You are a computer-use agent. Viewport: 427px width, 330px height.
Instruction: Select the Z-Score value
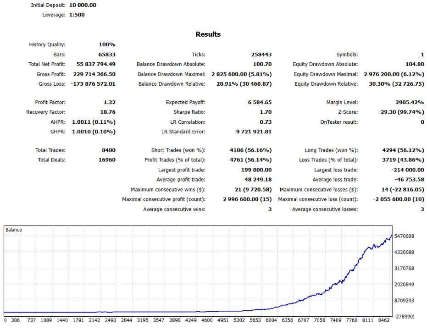(401, 112)
